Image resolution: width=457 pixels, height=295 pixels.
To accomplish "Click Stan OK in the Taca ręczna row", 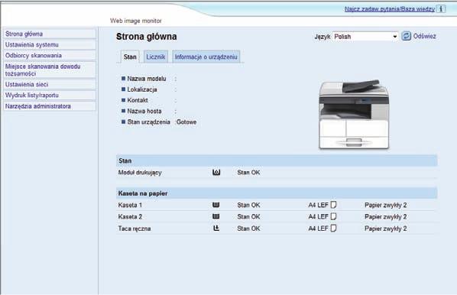I will [248, 229].
